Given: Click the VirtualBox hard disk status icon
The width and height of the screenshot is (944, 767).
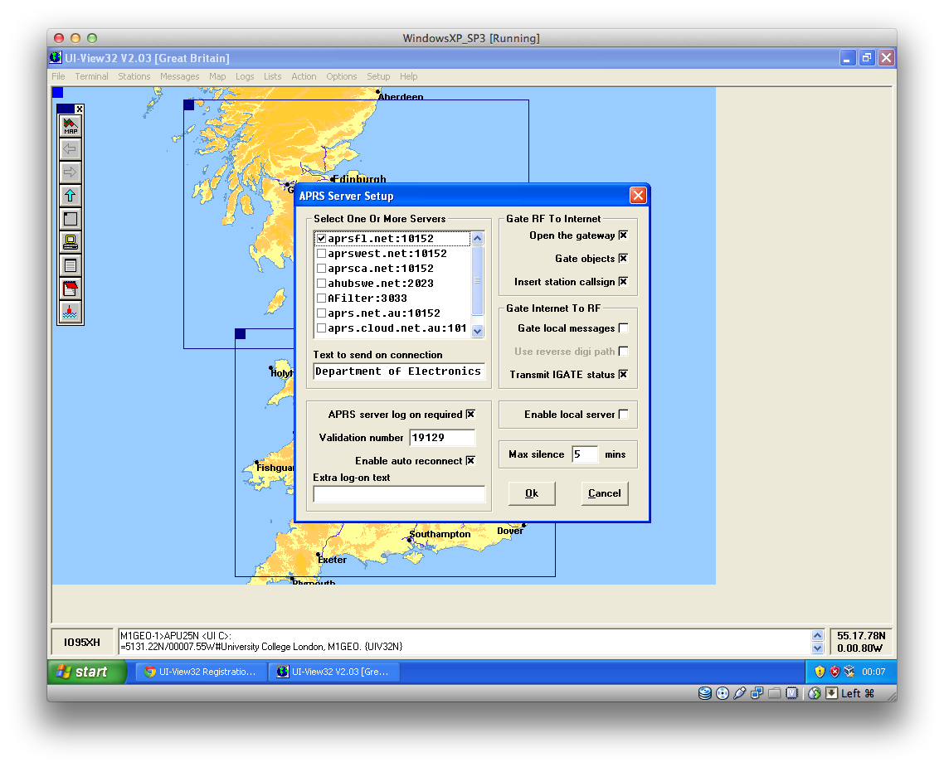Looking at the screenshot, I should [705, 693].
